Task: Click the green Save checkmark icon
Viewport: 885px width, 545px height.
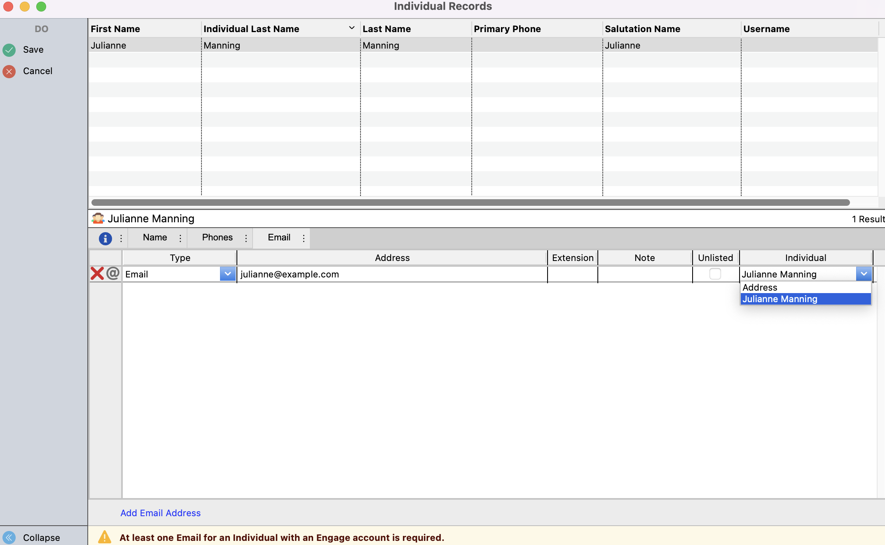Action: point(9,50)
